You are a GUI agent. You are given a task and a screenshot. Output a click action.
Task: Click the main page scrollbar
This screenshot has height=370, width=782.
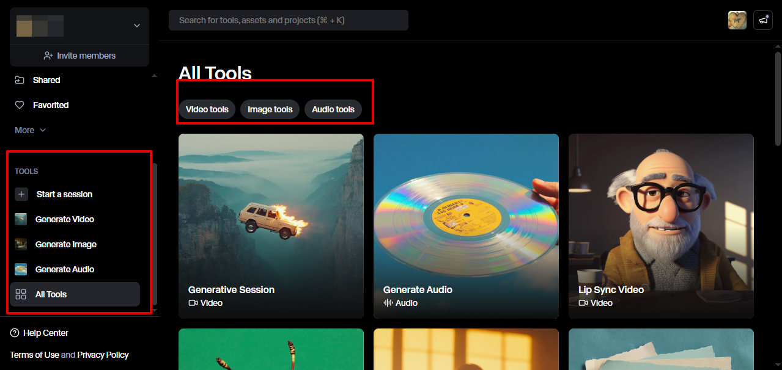778,98
